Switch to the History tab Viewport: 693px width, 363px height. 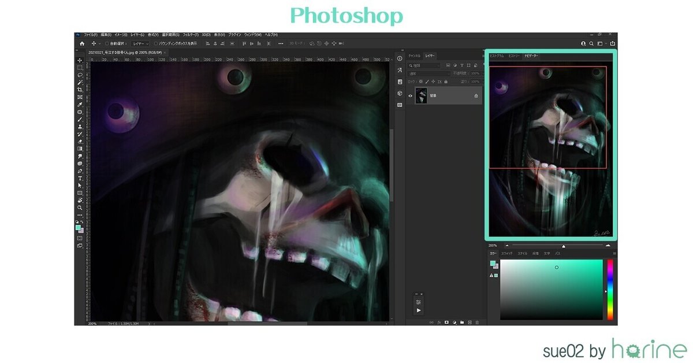(x=514, y=56)
